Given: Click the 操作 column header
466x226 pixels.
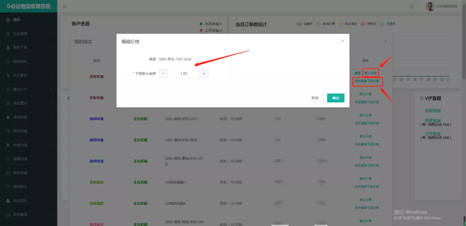Looking at the screenshot, I should point(365,60).
